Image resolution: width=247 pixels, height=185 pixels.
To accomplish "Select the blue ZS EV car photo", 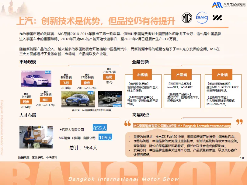I will pyautogui.click(x=78, y=99).
